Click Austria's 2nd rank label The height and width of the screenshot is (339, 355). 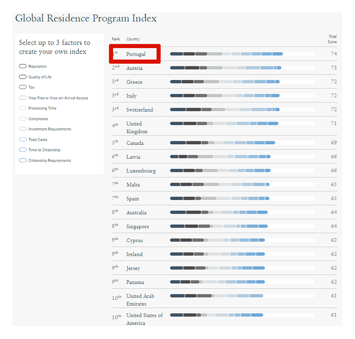pos(115,67)
